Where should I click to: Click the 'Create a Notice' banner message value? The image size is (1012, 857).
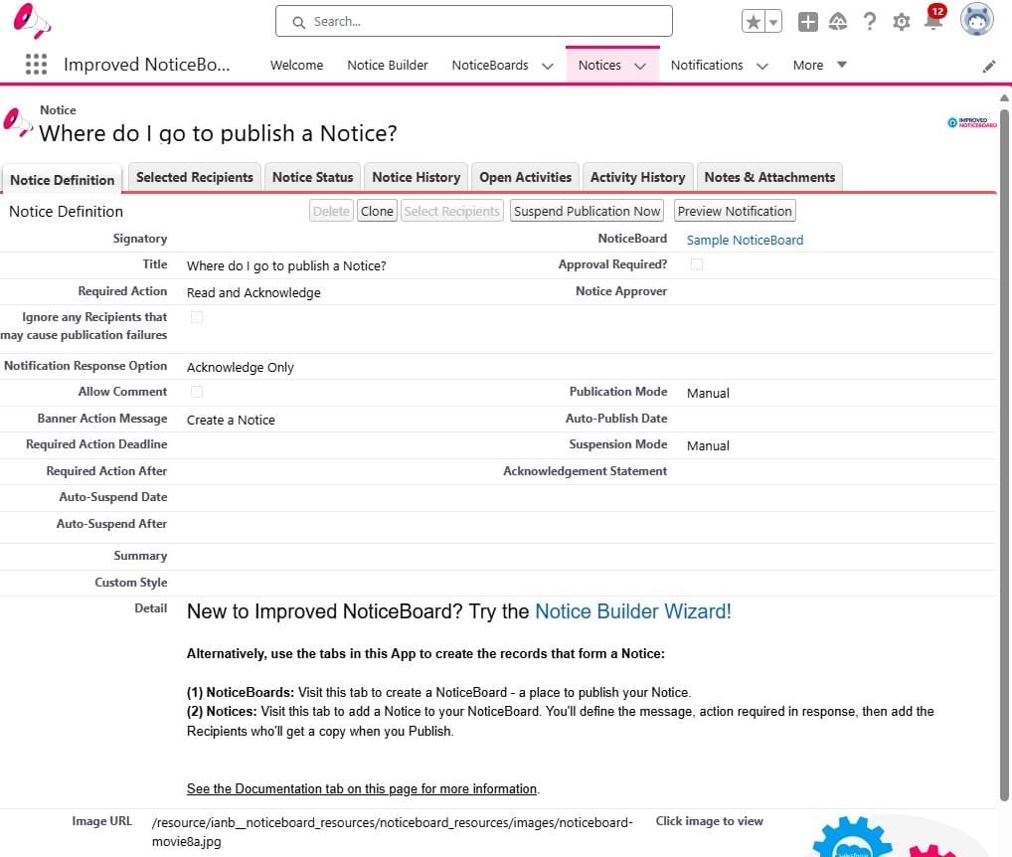coord(231,421)
